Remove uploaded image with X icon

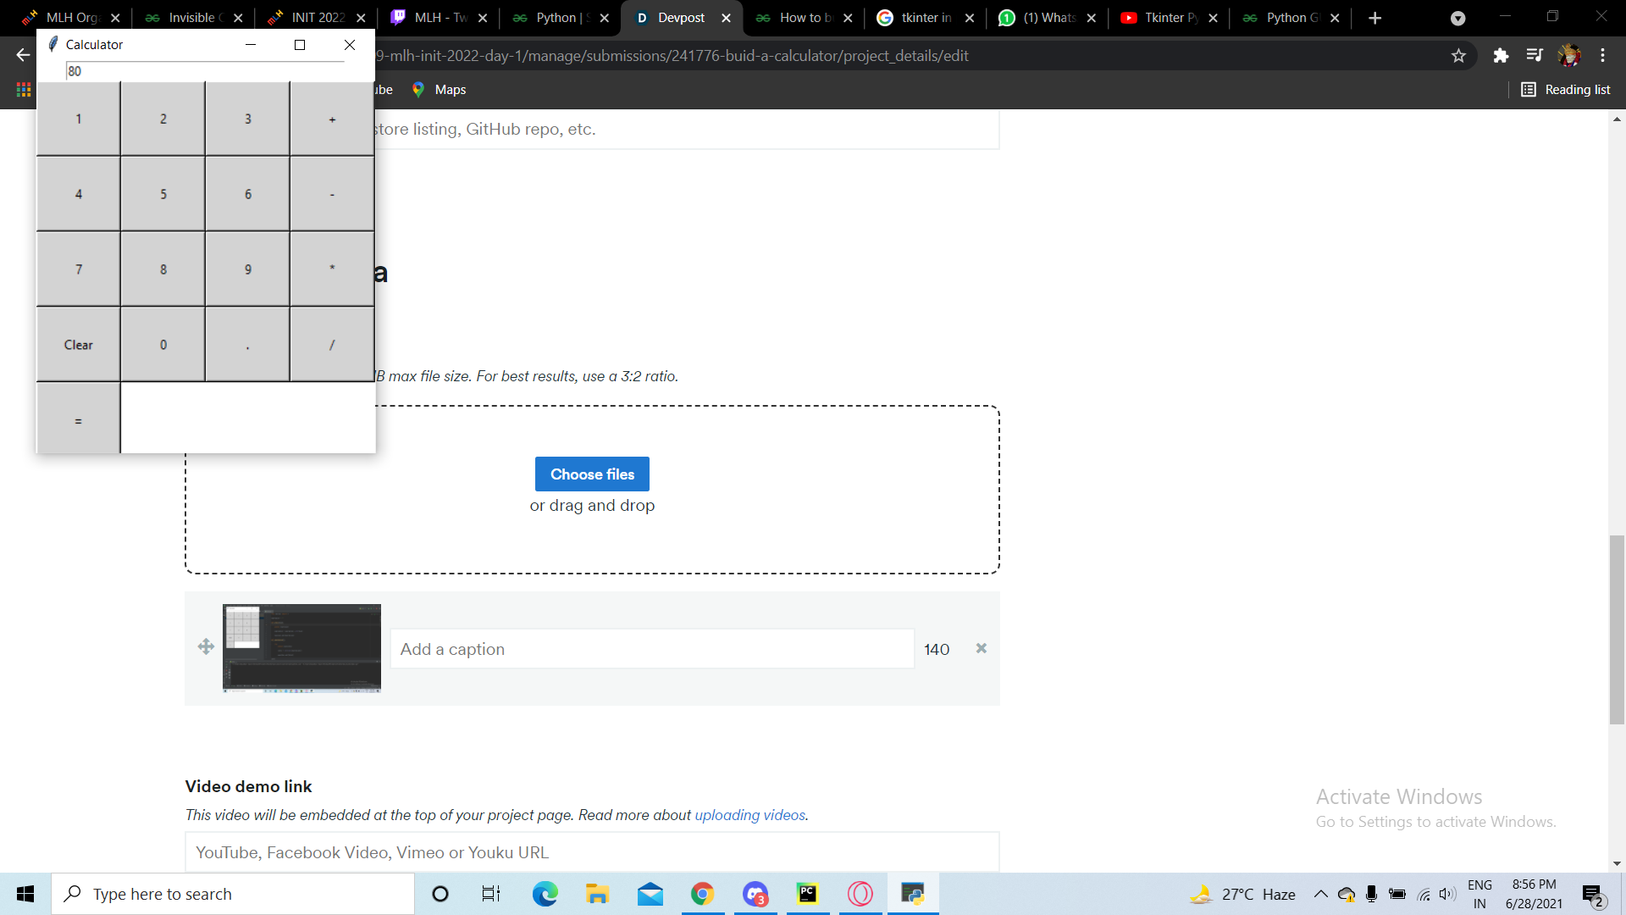pyautogui.click(x=981, y=648)
